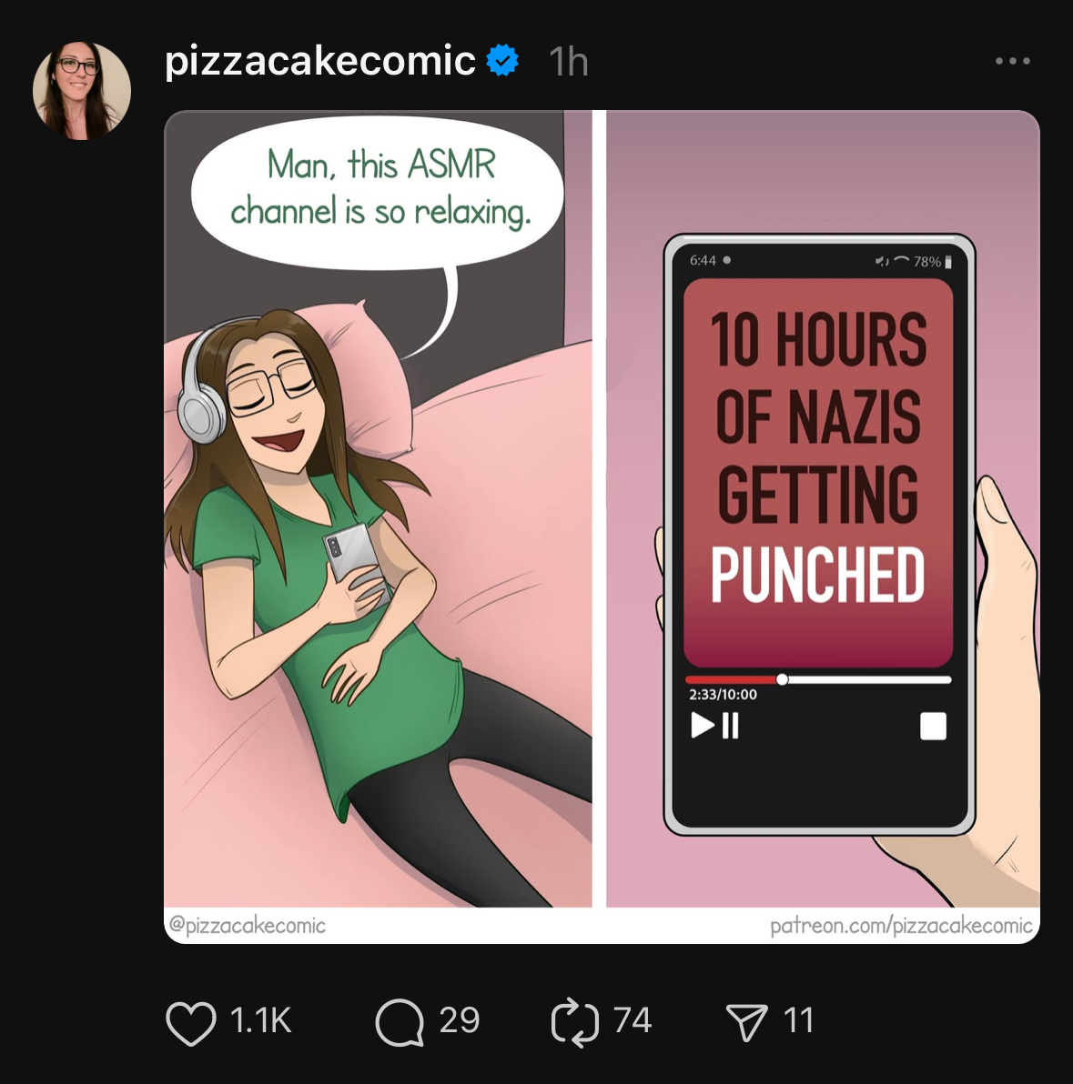View the 74 reposts count
This screenshot has height=1084, width=1073.
(633, 1020)
